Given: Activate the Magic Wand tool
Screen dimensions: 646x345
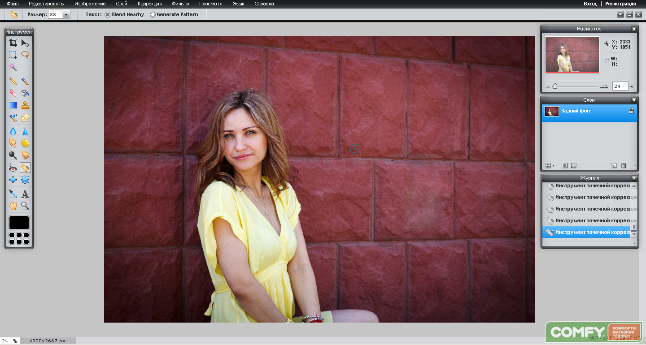Looking at the screenshot, I should click(x=13, y=67).
